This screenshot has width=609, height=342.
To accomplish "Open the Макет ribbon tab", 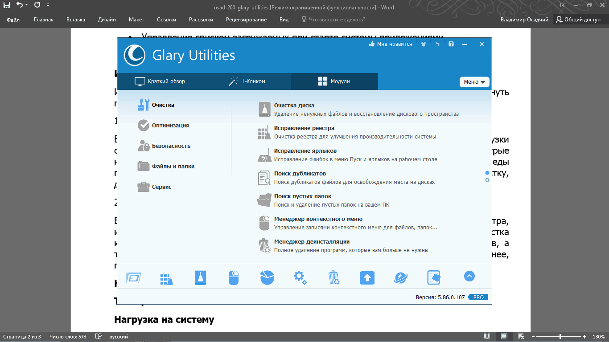I will [136, 20].
